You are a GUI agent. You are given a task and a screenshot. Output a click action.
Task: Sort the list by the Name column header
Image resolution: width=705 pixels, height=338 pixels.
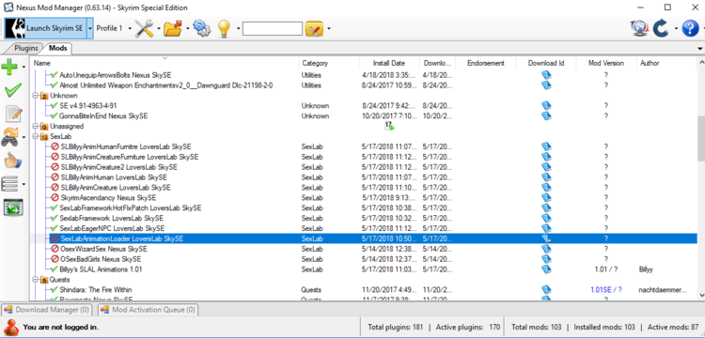[x=164, y=63]
